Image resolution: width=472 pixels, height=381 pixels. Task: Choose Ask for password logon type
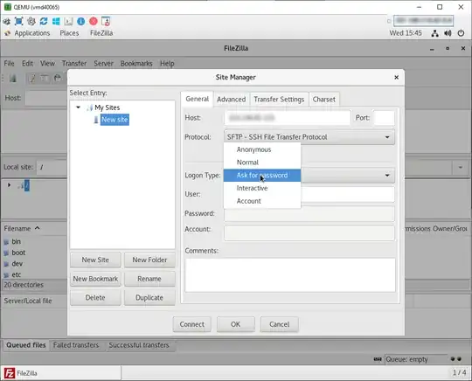[262, 176]
